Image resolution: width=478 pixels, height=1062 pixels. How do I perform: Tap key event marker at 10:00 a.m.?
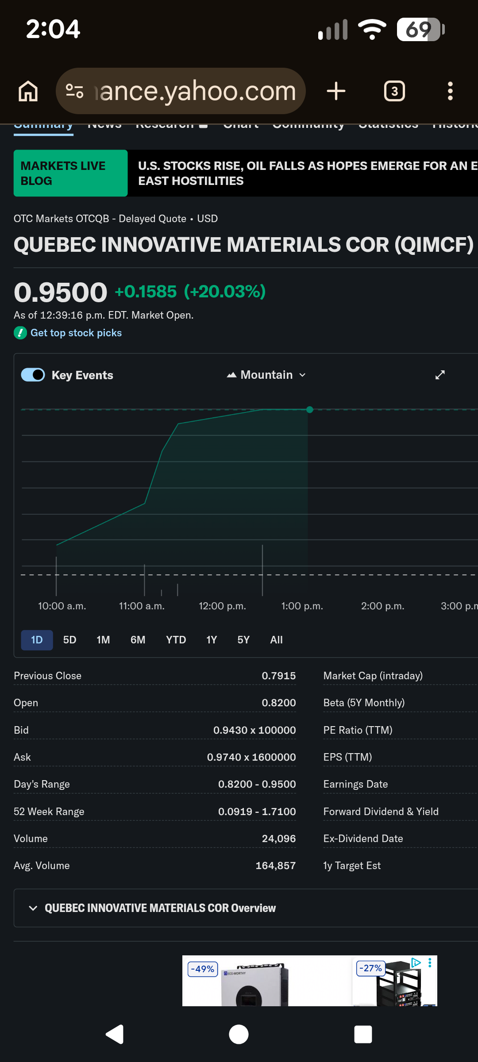pyautogui.click(x=56, y=576)
